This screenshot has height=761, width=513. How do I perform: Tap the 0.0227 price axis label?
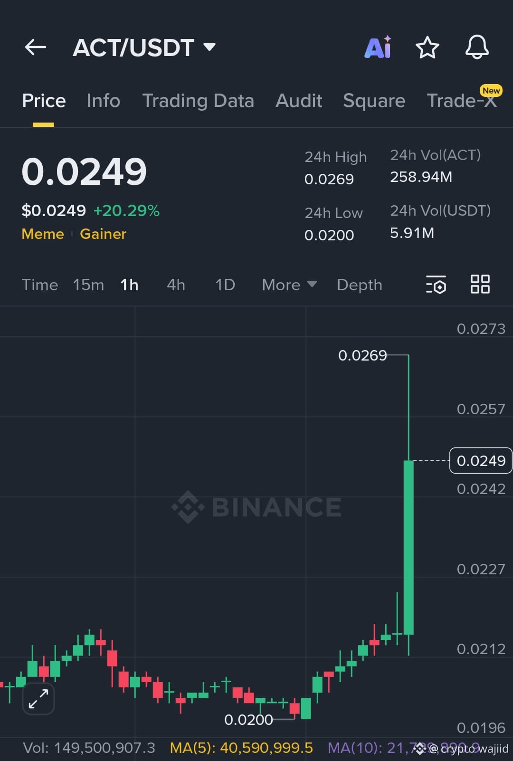point(481,569)
